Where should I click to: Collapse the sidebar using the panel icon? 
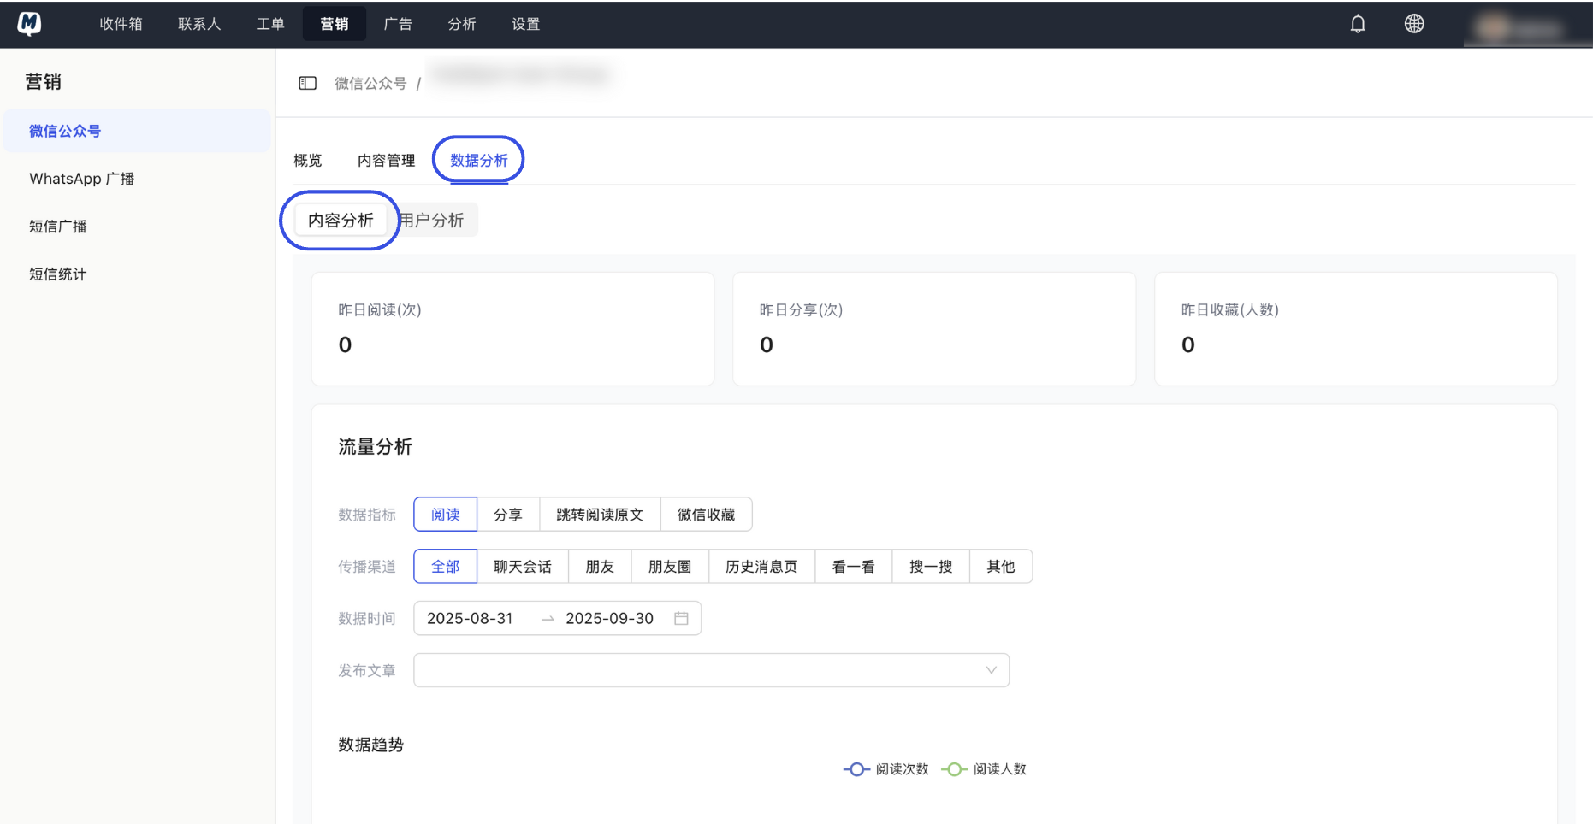coord(307,82)
